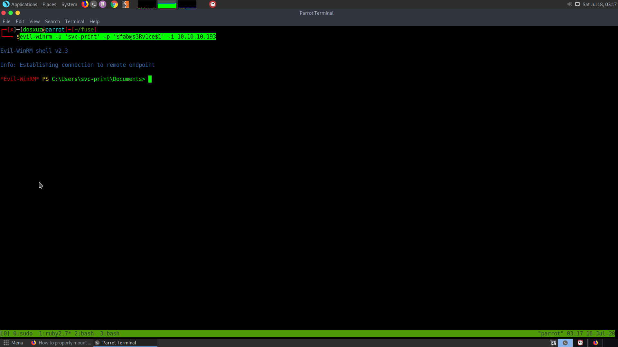Open the terminal launcher in top panel
This screenshot has width=618, height=347.
pos(94,4)
